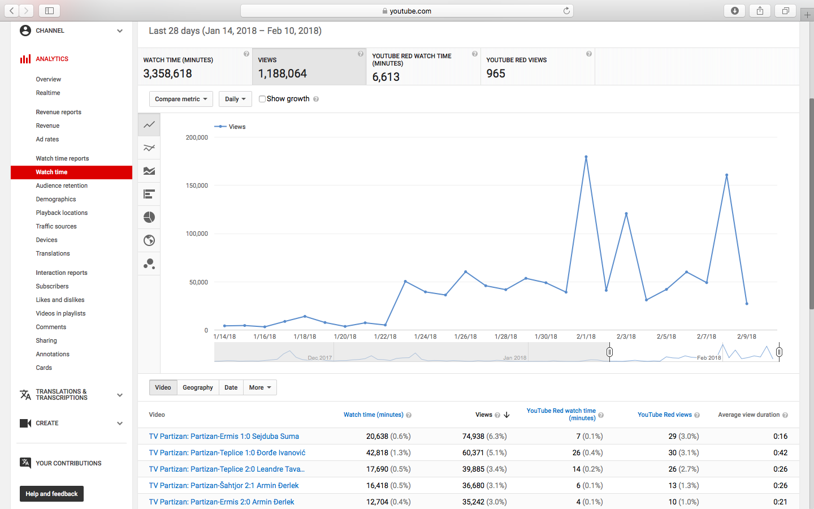The width and height of the screenshot is (814, 509).
Task: Click the 2/1/18 peak data point
Action: [586, 157]
